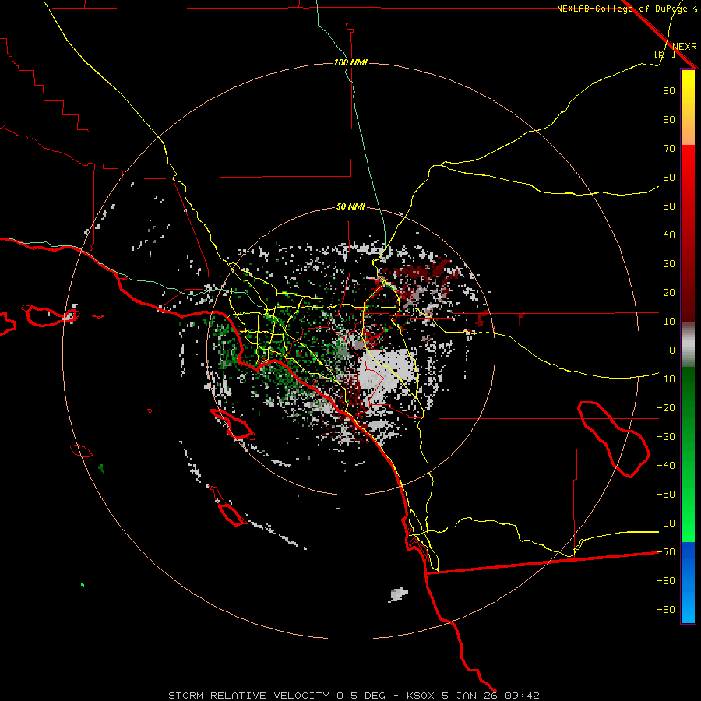Select the -20 value on the velocity scale
Image resolution: width=701 pixels, height=701 pixels.
(666, 407)
